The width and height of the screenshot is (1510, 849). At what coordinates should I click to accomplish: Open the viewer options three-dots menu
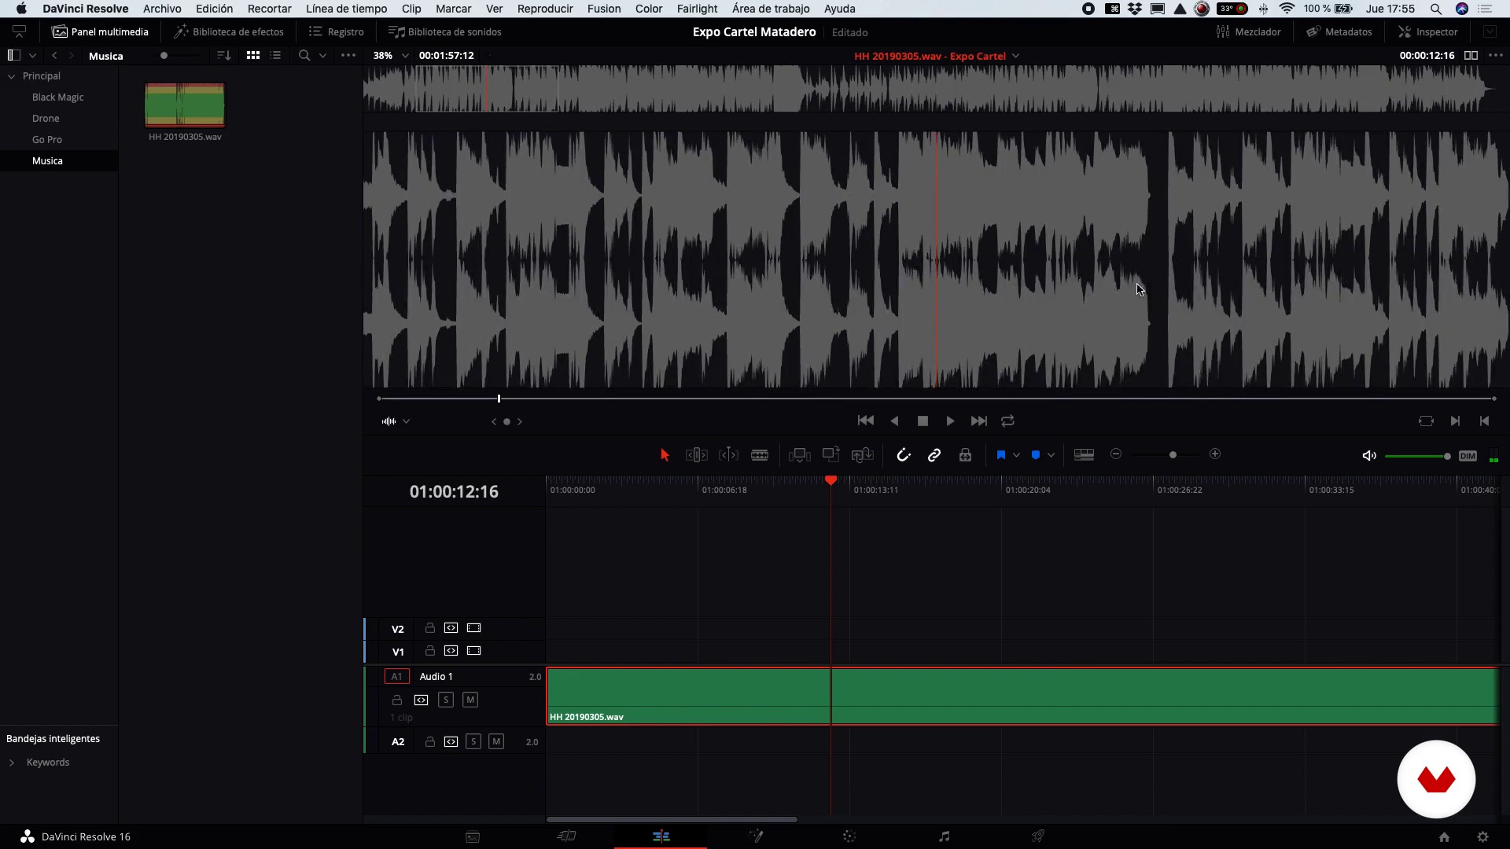click(1496, 56)
